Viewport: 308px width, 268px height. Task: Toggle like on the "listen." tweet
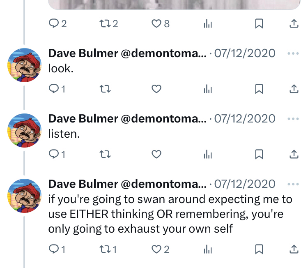coord(156,154)
